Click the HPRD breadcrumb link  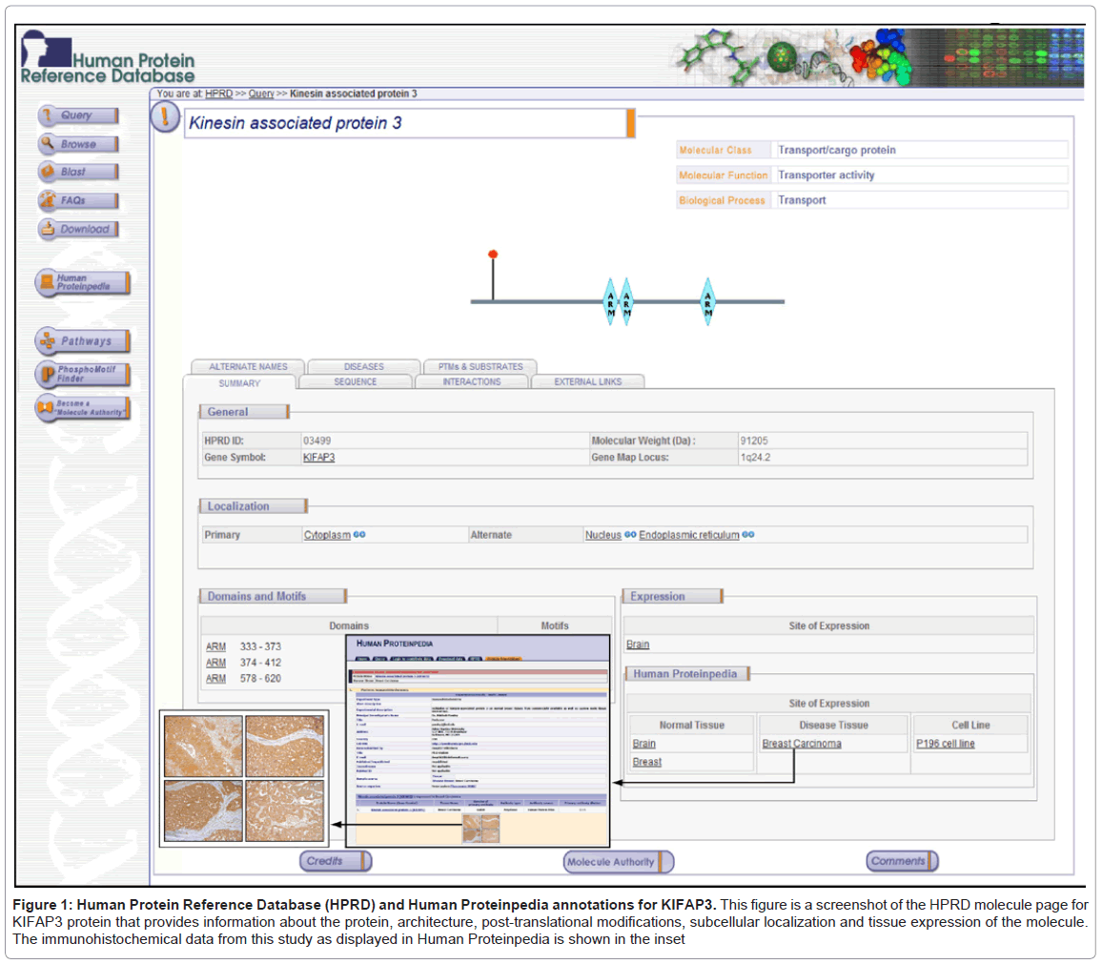219,93
